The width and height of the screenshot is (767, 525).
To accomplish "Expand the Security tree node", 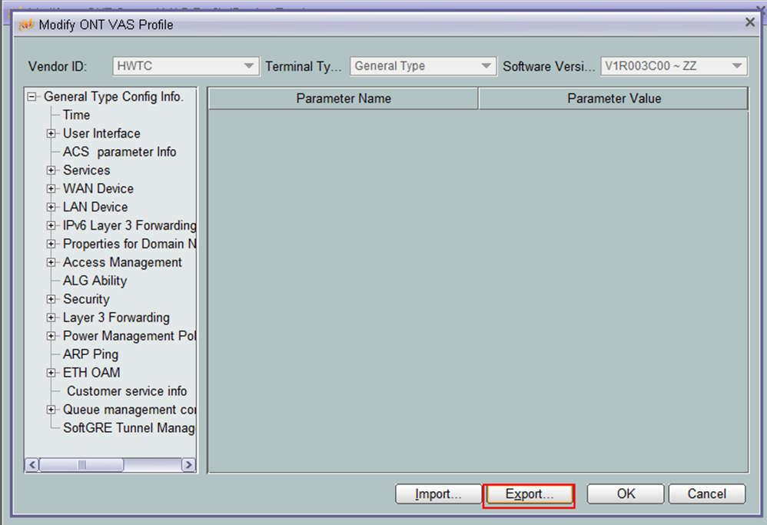I will pyautogui.click(x=51, y=300).
